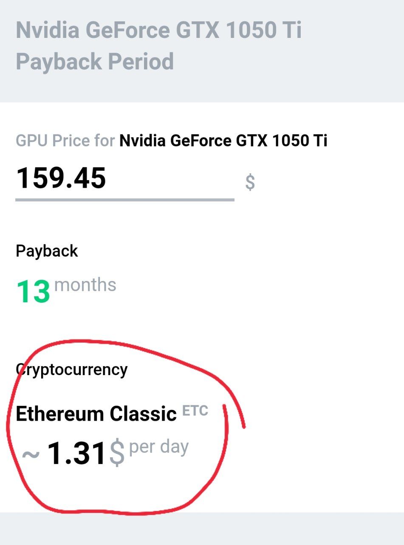Click the Nvidia GeForce GTX 1050 Ti header line
Viewport: 404px width, 545px height.
coord(158,31)
